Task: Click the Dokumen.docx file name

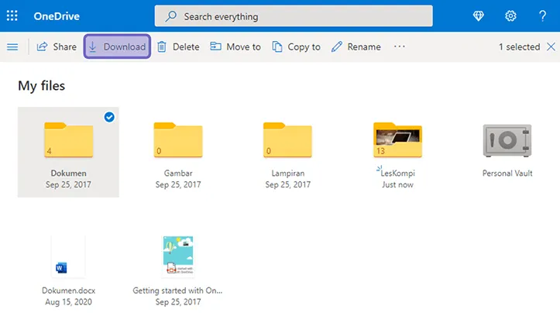Action: click(x=69, y=290)
